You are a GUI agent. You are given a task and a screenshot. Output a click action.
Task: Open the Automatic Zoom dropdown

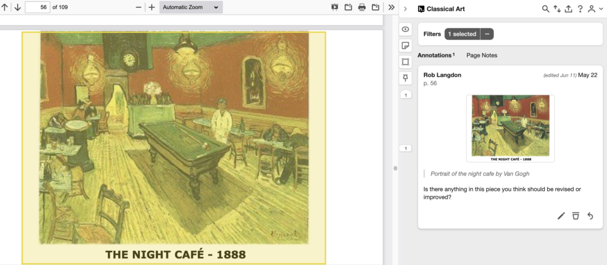tap(191, 7)
